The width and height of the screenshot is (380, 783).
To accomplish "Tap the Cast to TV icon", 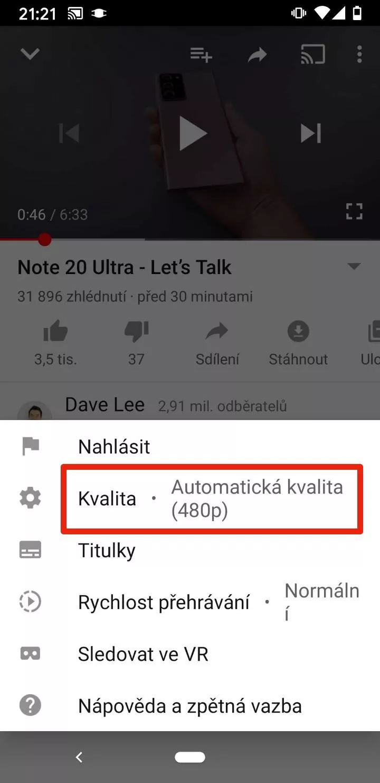I will pos(313,54).
